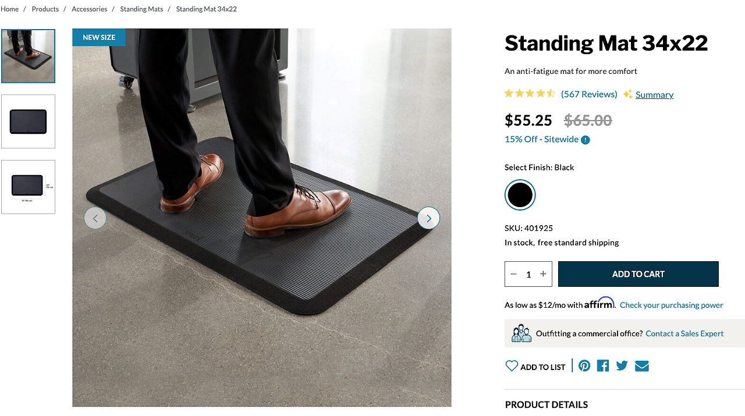Click Contact a Sales Expert link
The image size is (745, 416).
(x=684, y=333)
